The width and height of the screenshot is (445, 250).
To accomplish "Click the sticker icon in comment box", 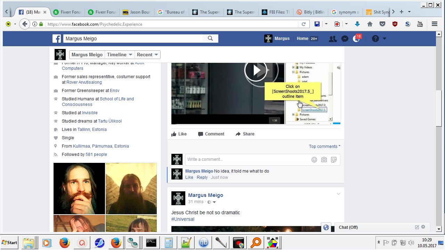I will tap(334, 160).
